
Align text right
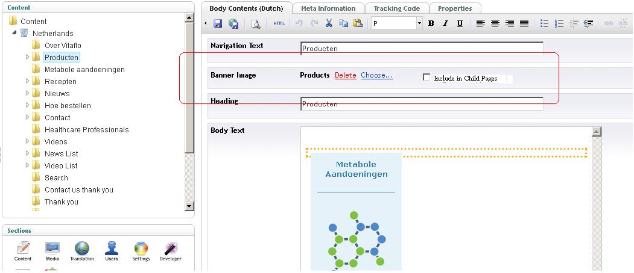510,23
